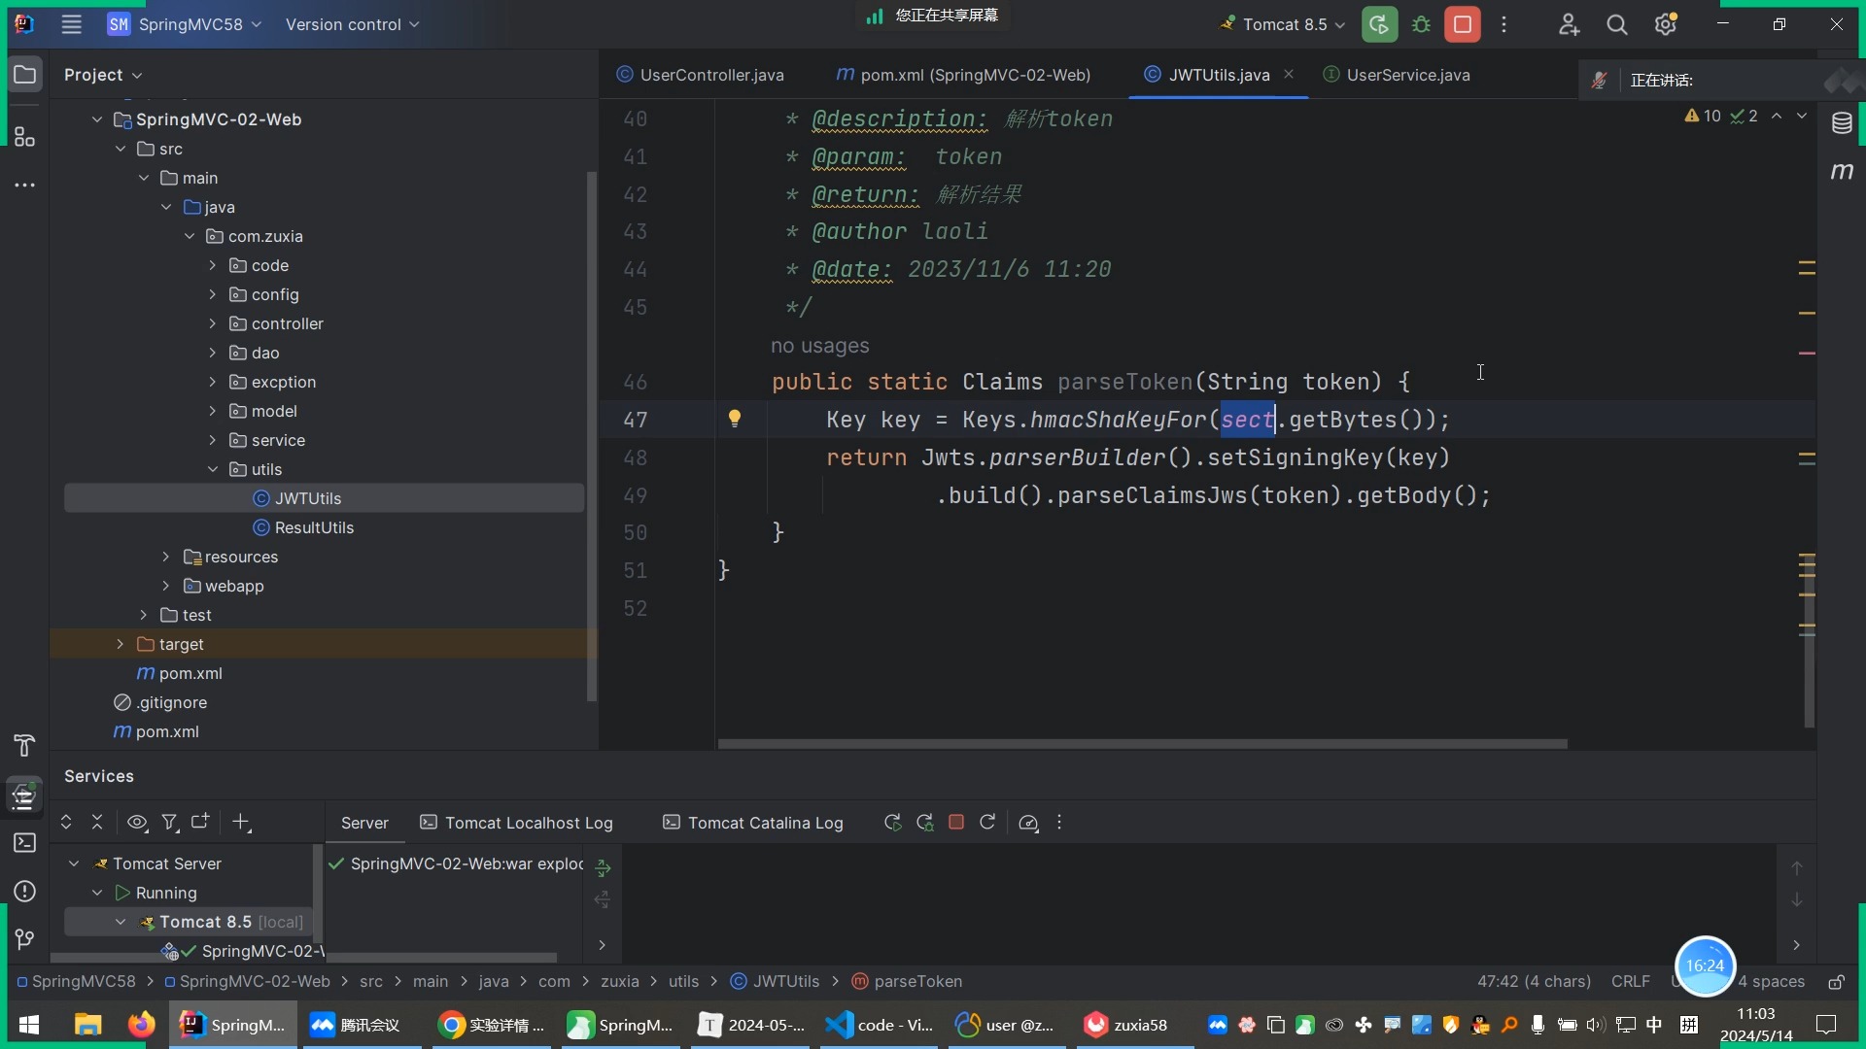1866x1049 pixels.
Task: Toggle the view options eye icon in Services
Action: [137, 823]
